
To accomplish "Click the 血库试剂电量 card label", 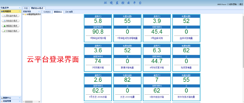I will [x=186, y=38].
